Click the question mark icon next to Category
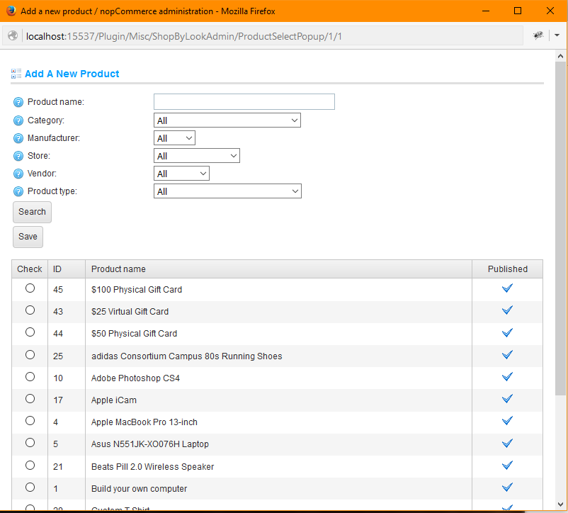The height and width of the screenshot is (513, 568). pos(18,120)
